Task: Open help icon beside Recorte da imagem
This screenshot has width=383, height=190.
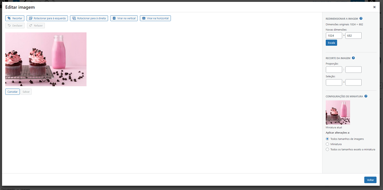Action: (x=353, y=58)
